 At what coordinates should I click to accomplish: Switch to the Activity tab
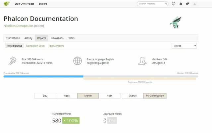[28, 38]
